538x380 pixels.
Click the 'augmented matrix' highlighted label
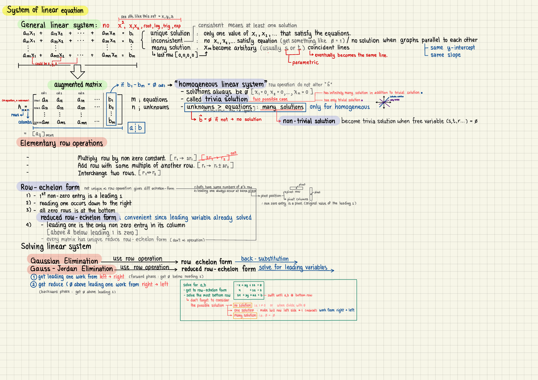click(77, 84)
